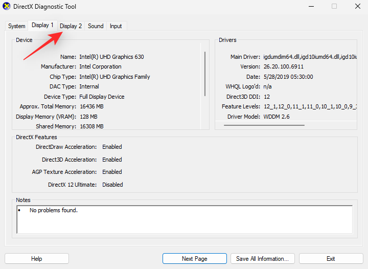Select DirectX 12 Ultimate Disabled value
This screenshot has width=368, height=269.
[112, 185]
